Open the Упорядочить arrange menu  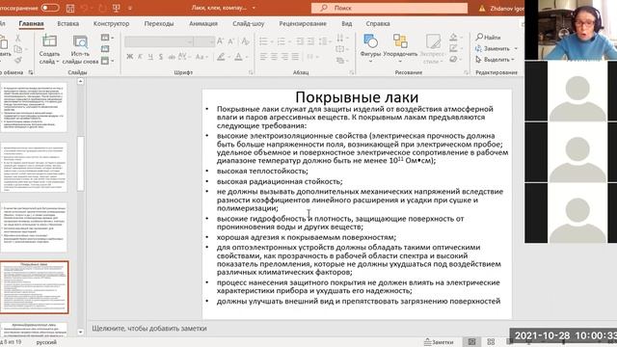click(400, 49)
